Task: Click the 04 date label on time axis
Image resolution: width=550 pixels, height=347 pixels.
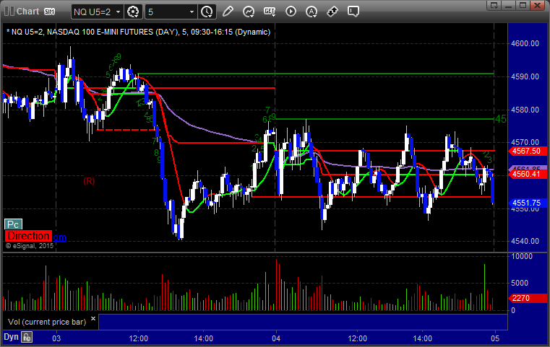Action: pyautogui.click(x=276, y=338)
